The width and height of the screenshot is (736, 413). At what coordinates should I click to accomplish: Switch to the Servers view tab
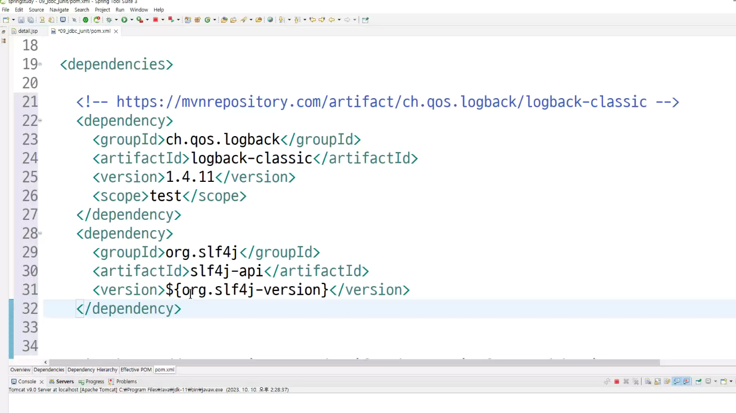point(62,382)
